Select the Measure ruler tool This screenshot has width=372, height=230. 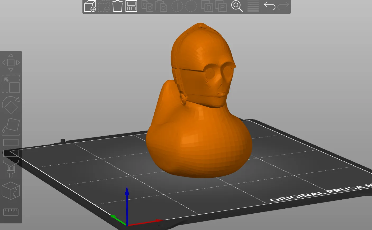point(11,212)
